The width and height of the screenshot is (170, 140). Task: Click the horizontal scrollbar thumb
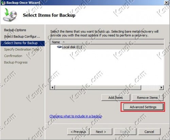[98, 88]
